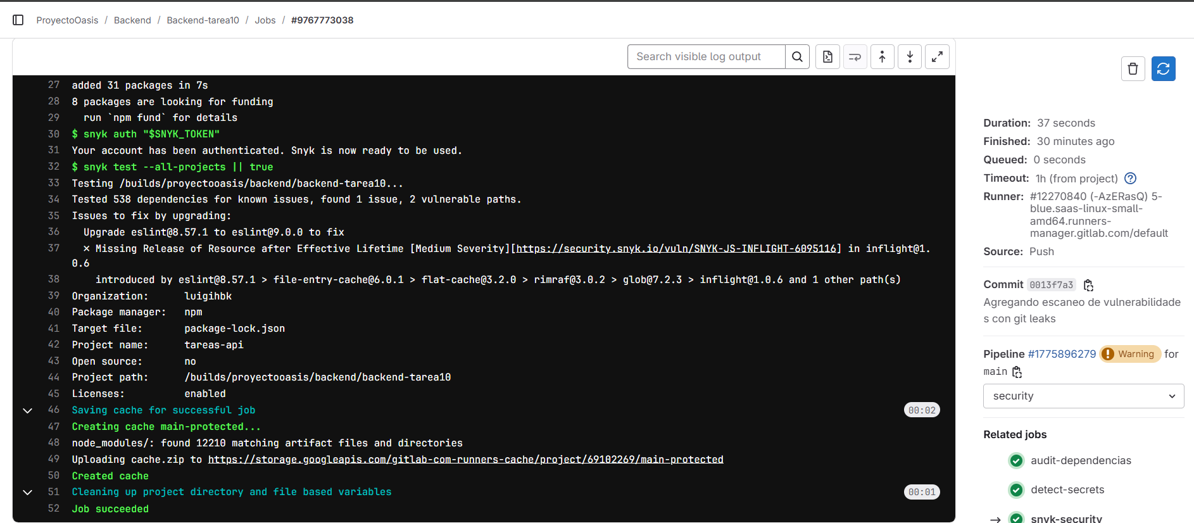Open the googleapis cache storage link

(465, 460)
